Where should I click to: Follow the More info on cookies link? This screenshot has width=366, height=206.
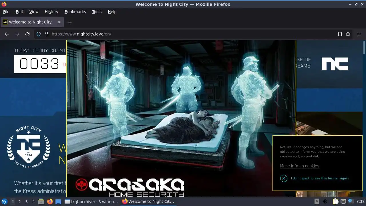[300, 166]
